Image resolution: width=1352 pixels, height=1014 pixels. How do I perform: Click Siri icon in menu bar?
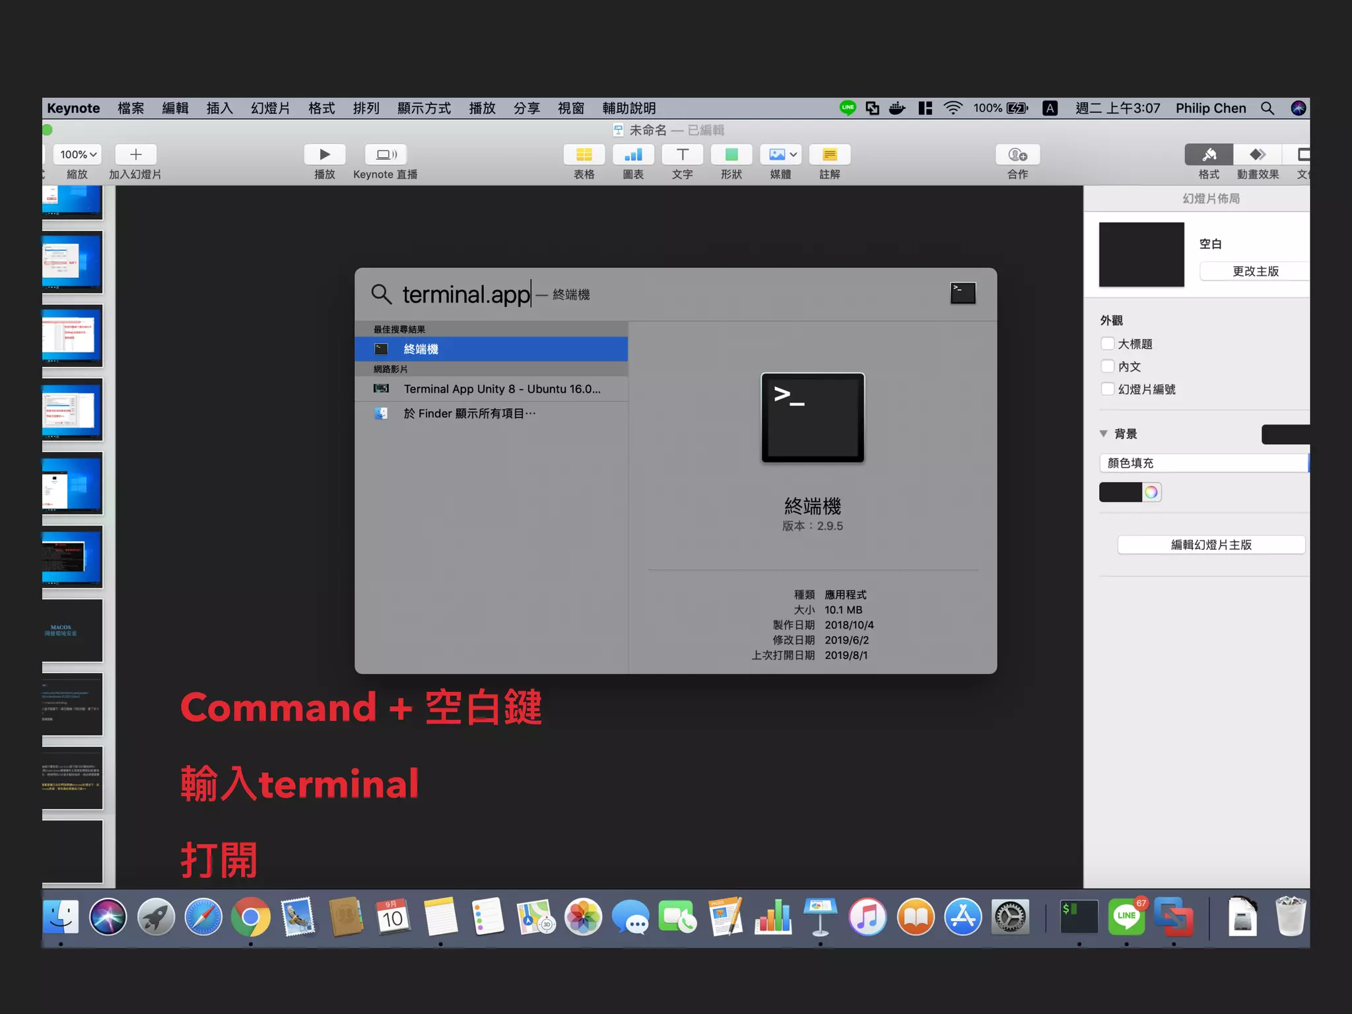pyautogui.click(x=1298, y=108)
